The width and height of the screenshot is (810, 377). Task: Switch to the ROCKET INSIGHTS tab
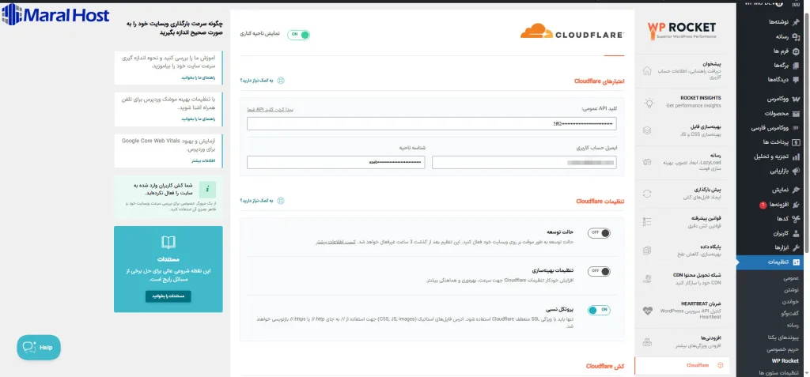coord(682,102)
